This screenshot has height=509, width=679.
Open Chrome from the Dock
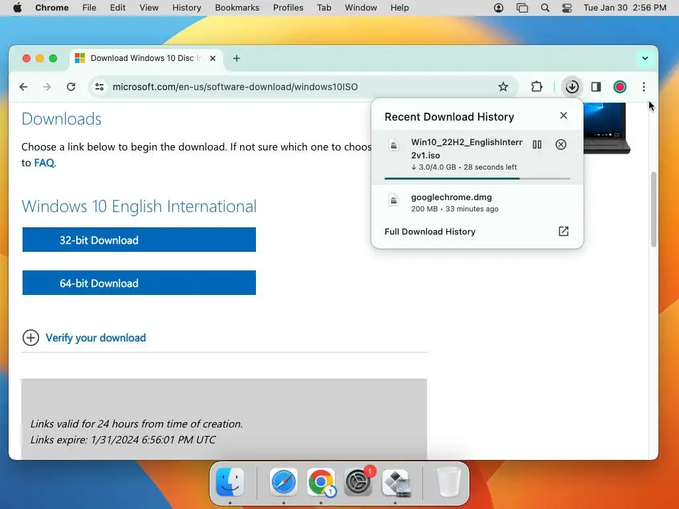tap(321, 482)
